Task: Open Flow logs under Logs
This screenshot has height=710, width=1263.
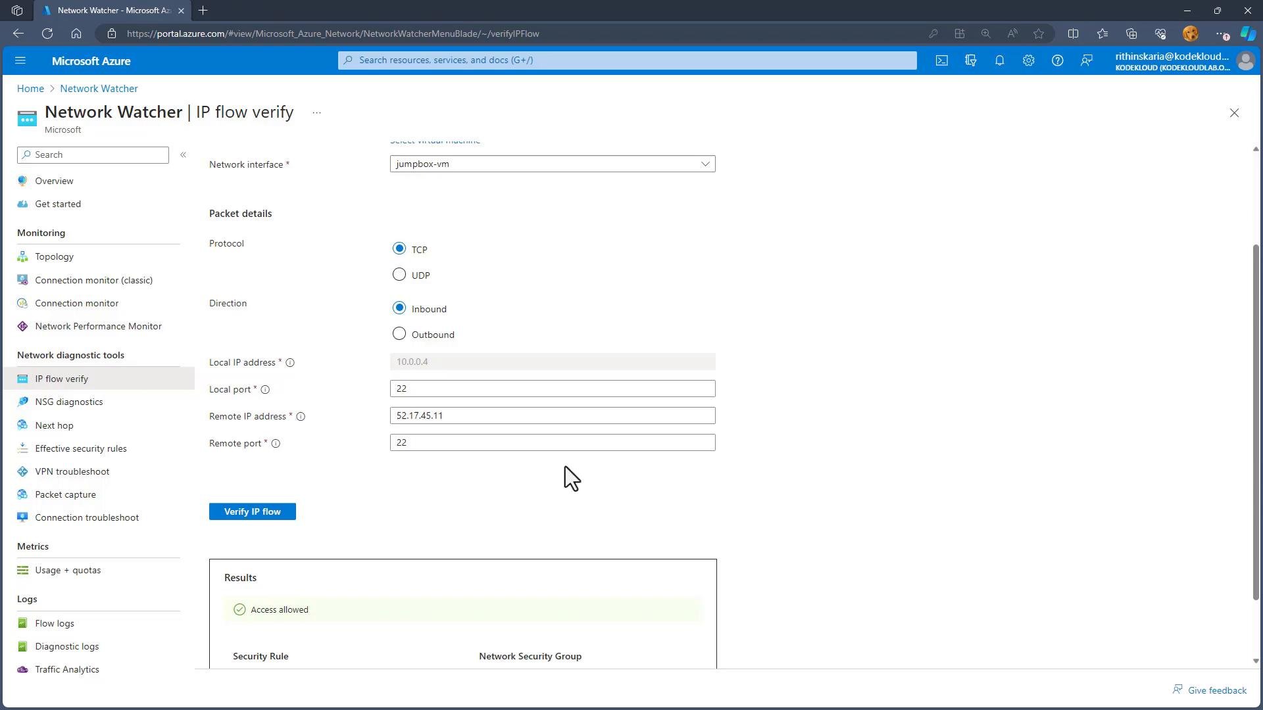Action: [x=54, y=623]
